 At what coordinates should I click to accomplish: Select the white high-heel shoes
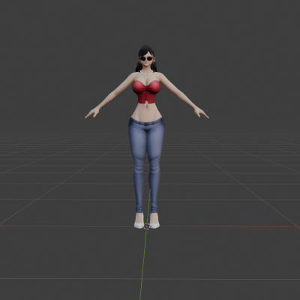147,220
